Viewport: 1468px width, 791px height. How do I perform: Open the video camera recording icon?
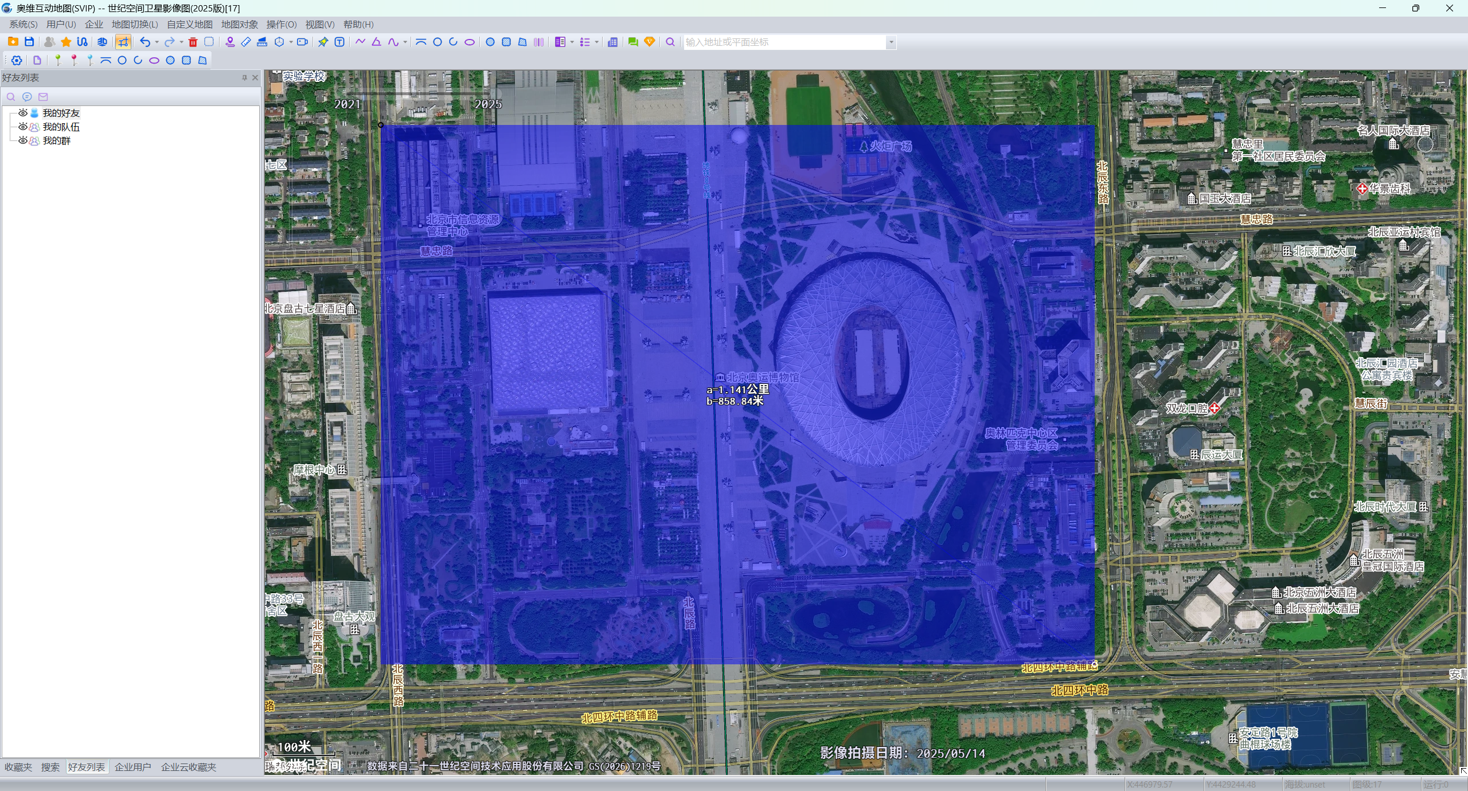[302, 42]
